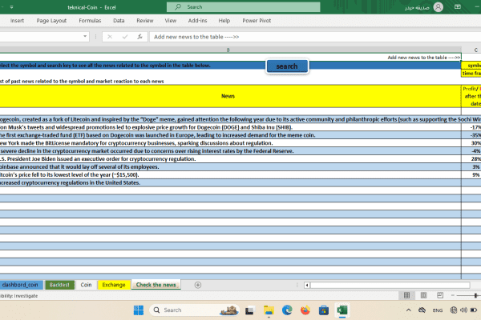
Task: Select the Check the news sheet tab
Action: coord(156,285)
